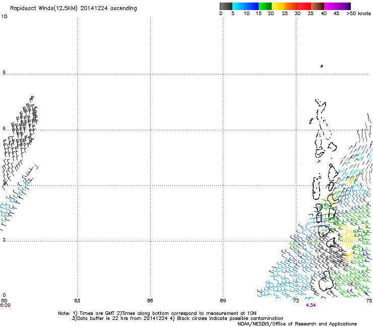Click the "25" label under the color bar
373x327 pixels.
click(x=285, y=14)
